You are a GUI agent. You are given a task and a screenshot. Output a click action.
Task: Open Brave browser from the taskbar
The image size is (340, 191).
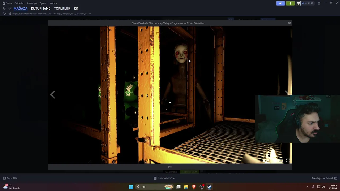(194, 187)
